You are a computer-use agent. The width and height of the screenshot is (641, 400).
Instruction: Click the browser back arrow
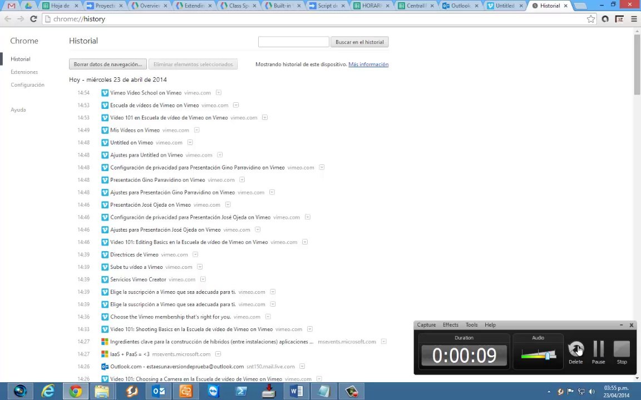8,19
